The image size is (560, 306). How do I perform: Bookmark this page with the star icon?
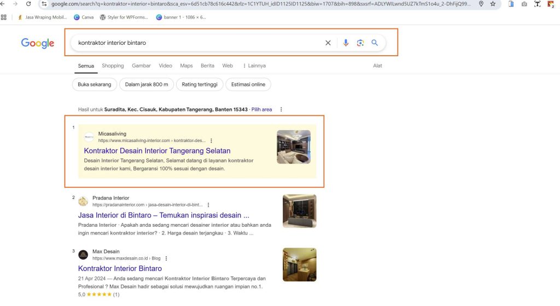pos(493,4)
